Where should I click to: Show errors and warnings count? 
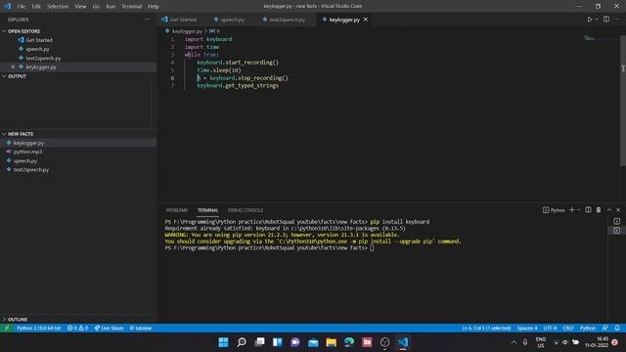(77, 329)
